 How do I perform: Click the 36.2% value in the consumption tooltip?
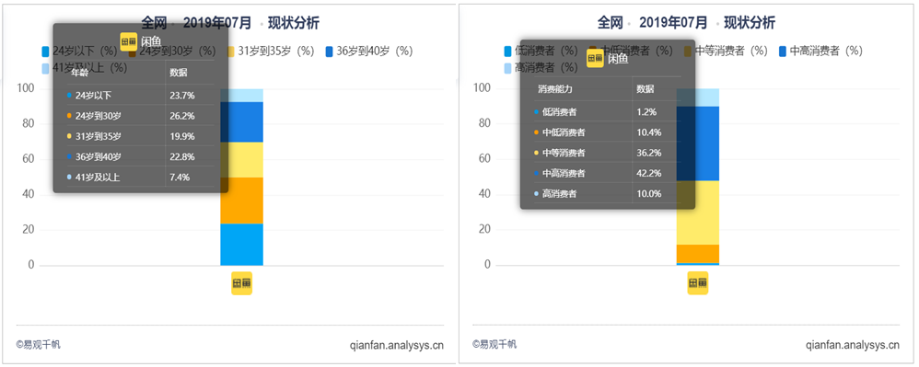(x=649, y=153)
